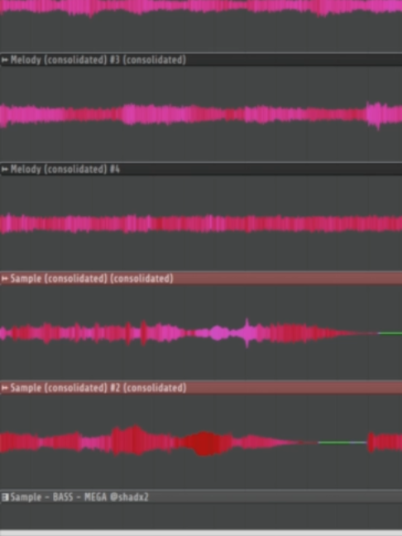Select the Melody (consolidated) #4 clip title bar

tap(201, 170)
